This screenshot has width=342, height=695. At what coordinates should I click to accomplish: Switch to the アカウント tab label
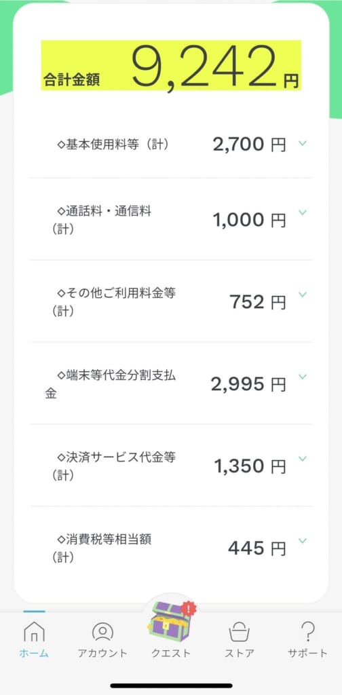tap(102, 653)
